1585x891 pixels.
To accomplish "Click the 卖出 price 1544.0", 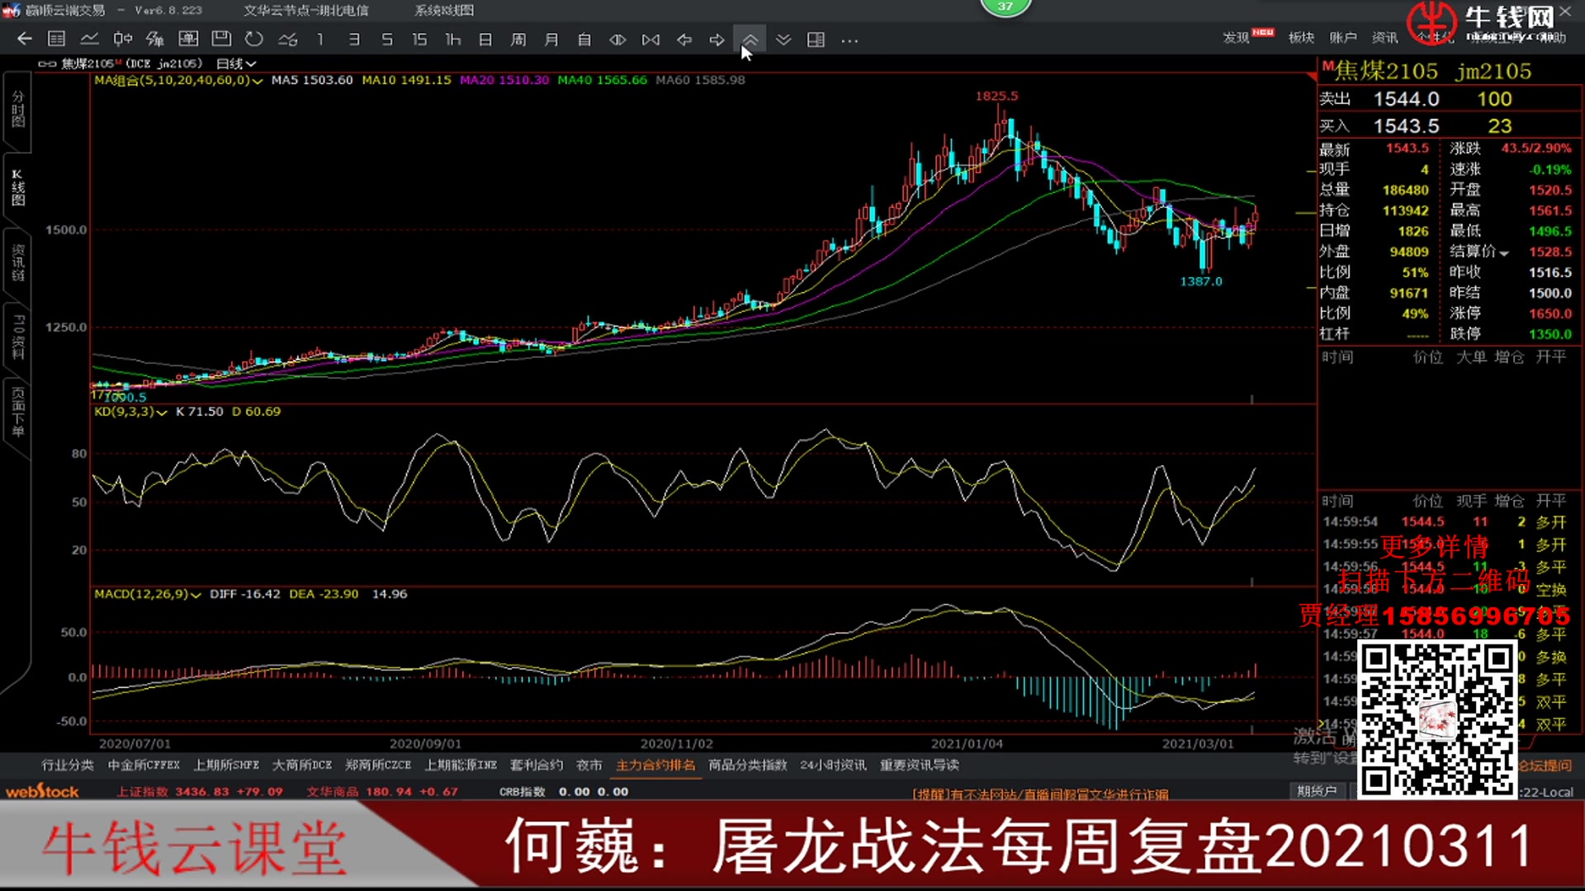I will coord(1406,99).
